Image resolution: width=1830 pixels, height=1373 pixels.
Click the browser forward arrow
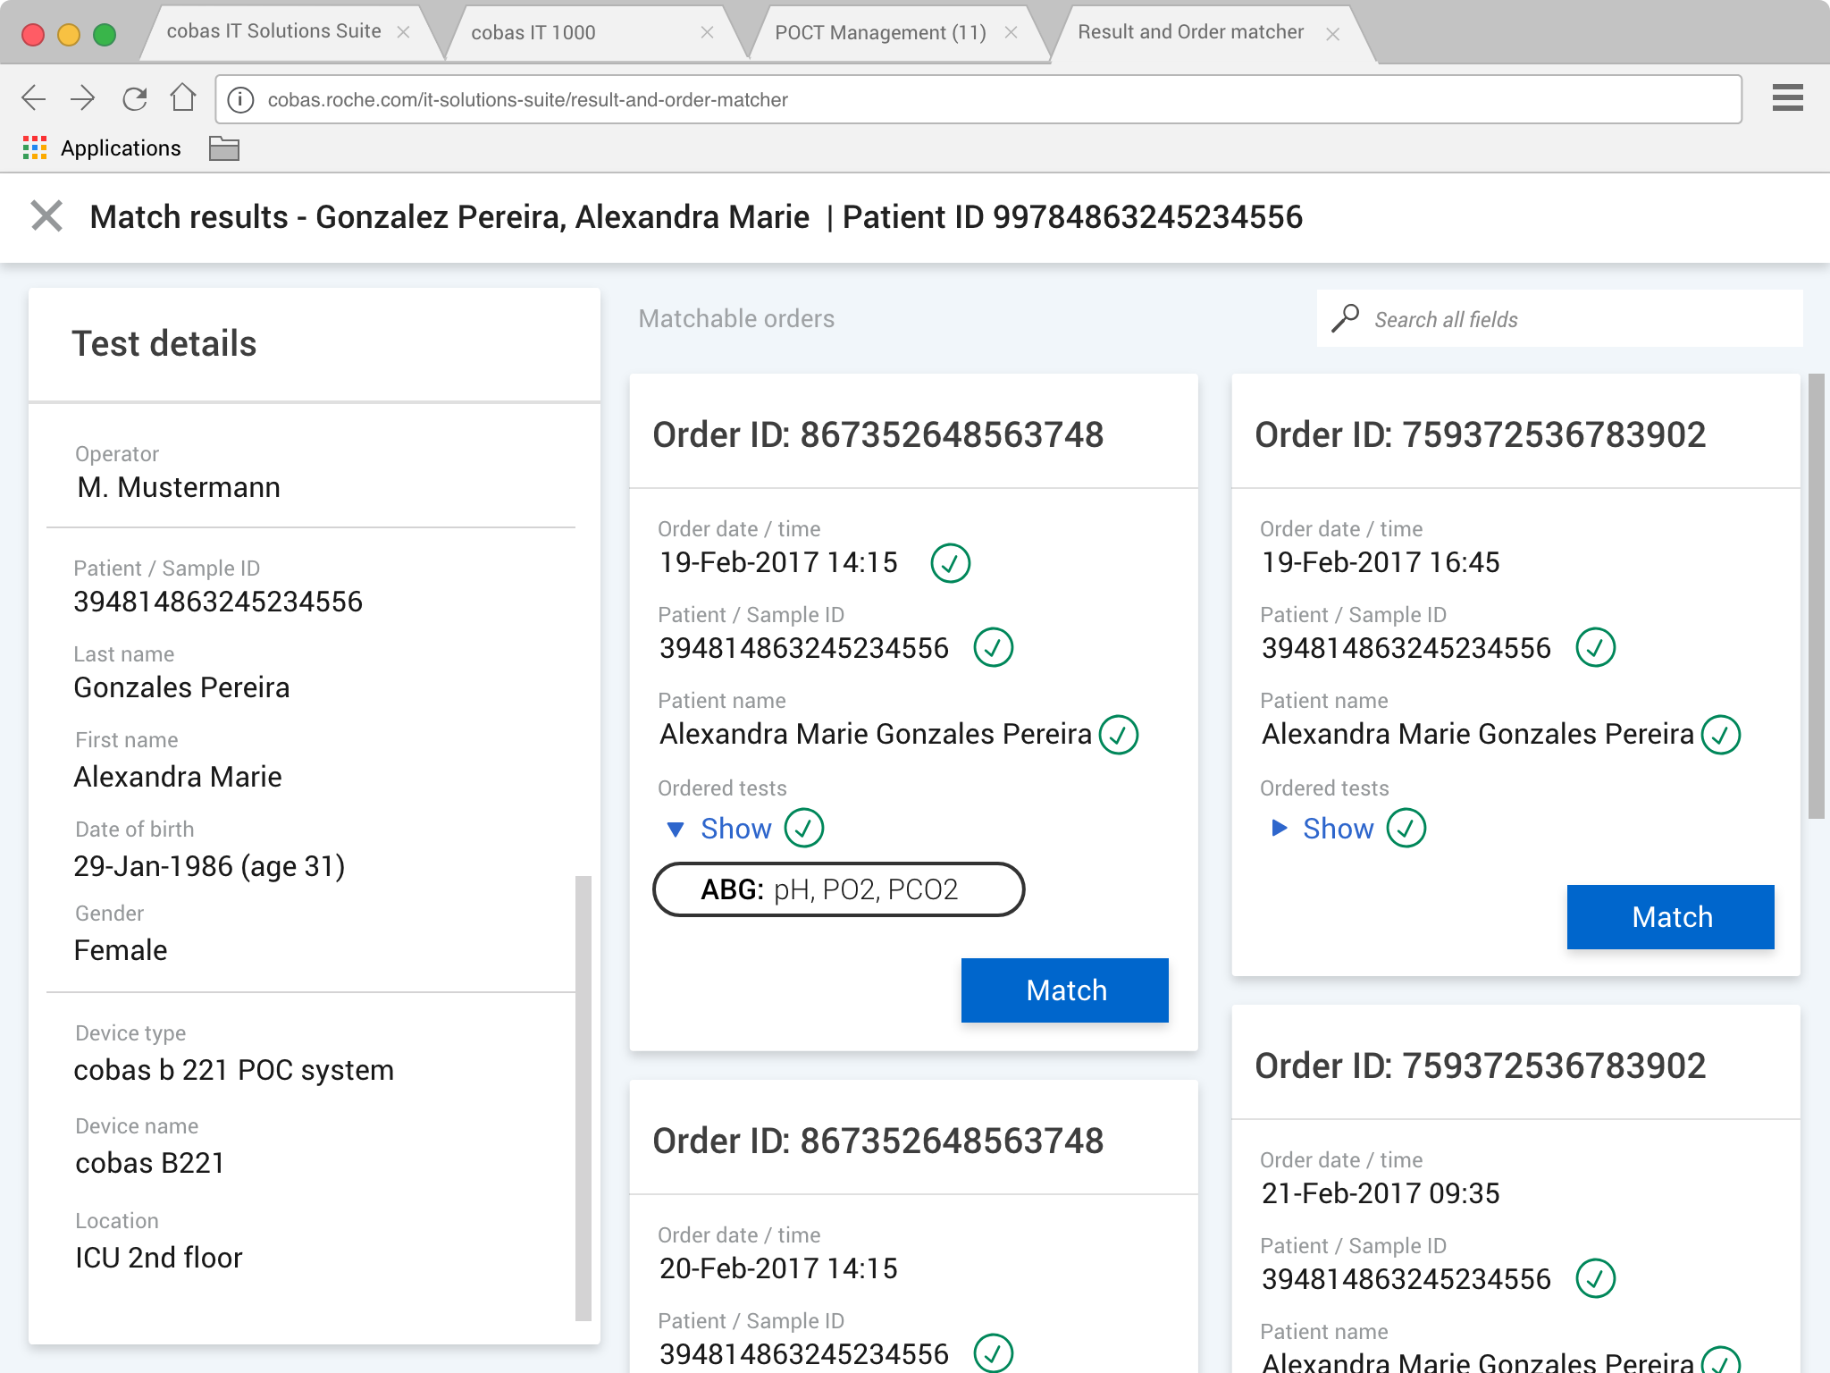click(82, 98)
